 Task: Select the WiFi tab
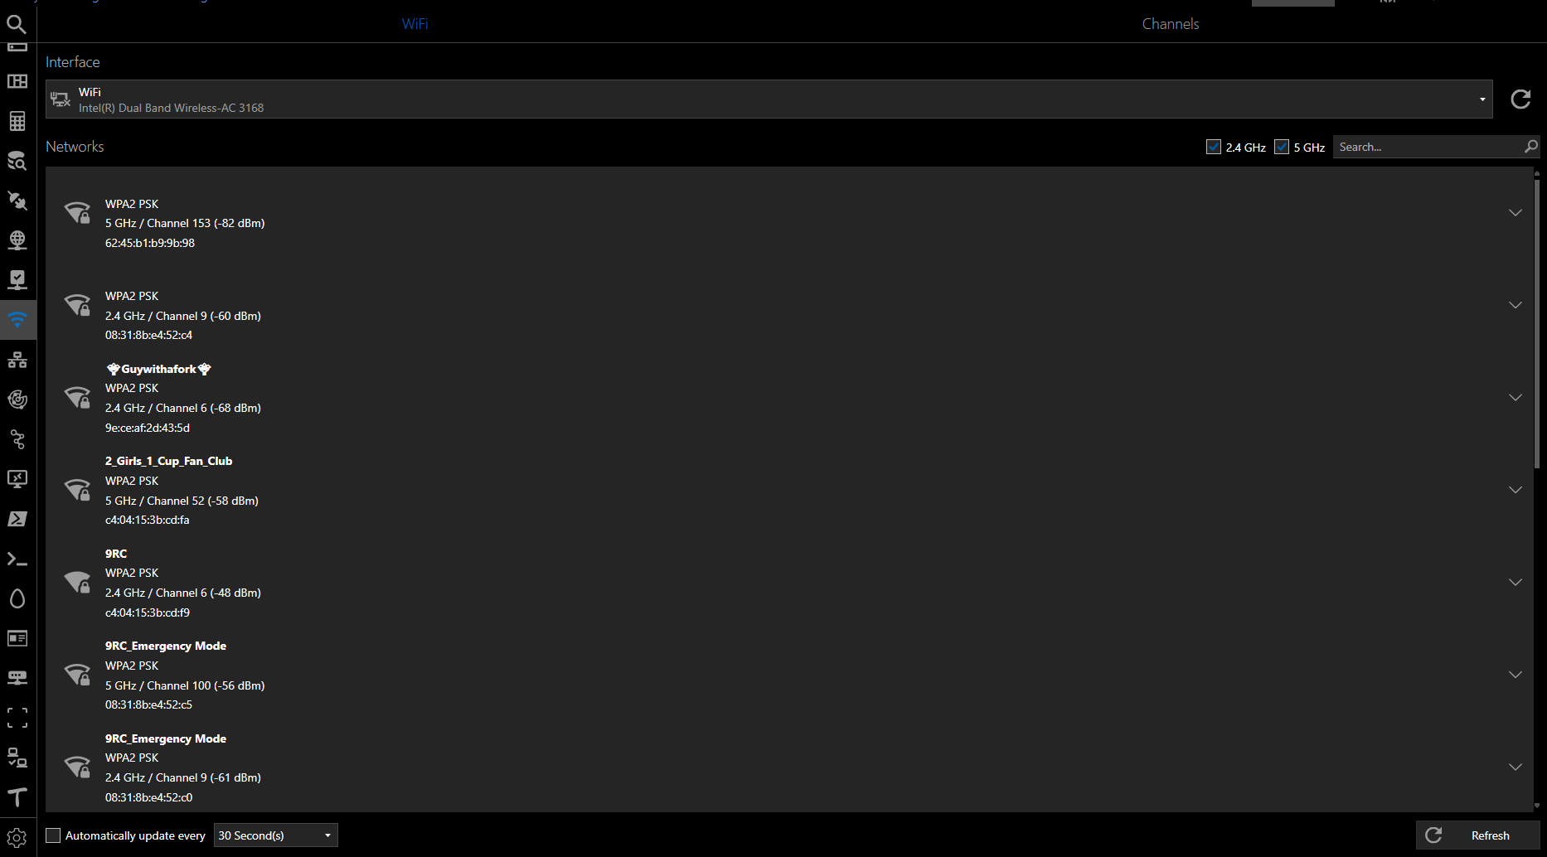415,24
